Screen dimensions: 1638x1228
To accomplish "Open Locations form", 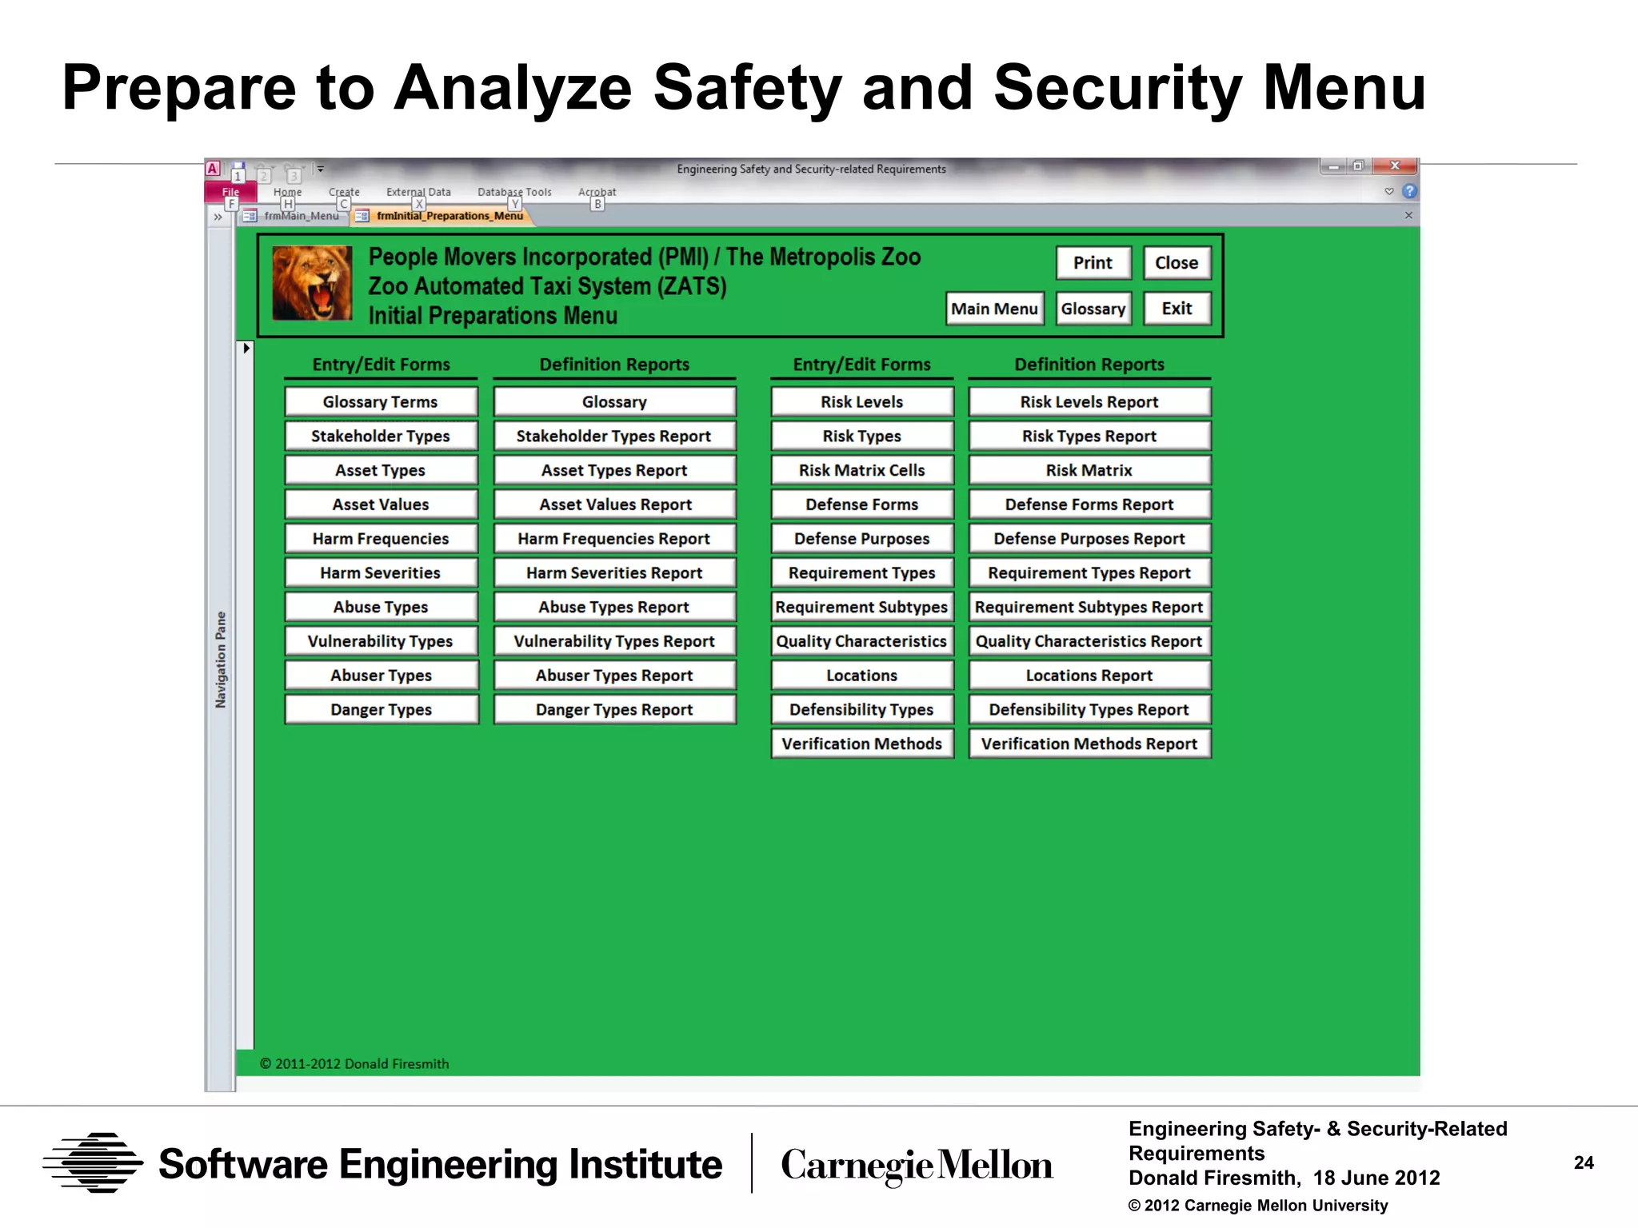I will (862, 676).
